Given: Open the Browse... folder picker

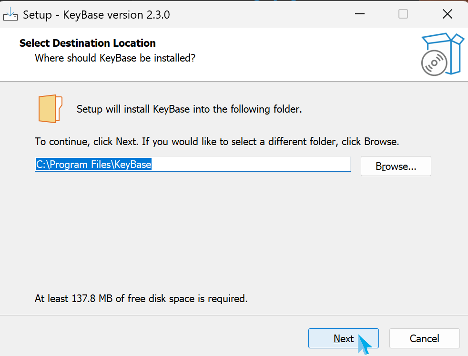Looking at the screenshot, I should (x=396, y=166).
